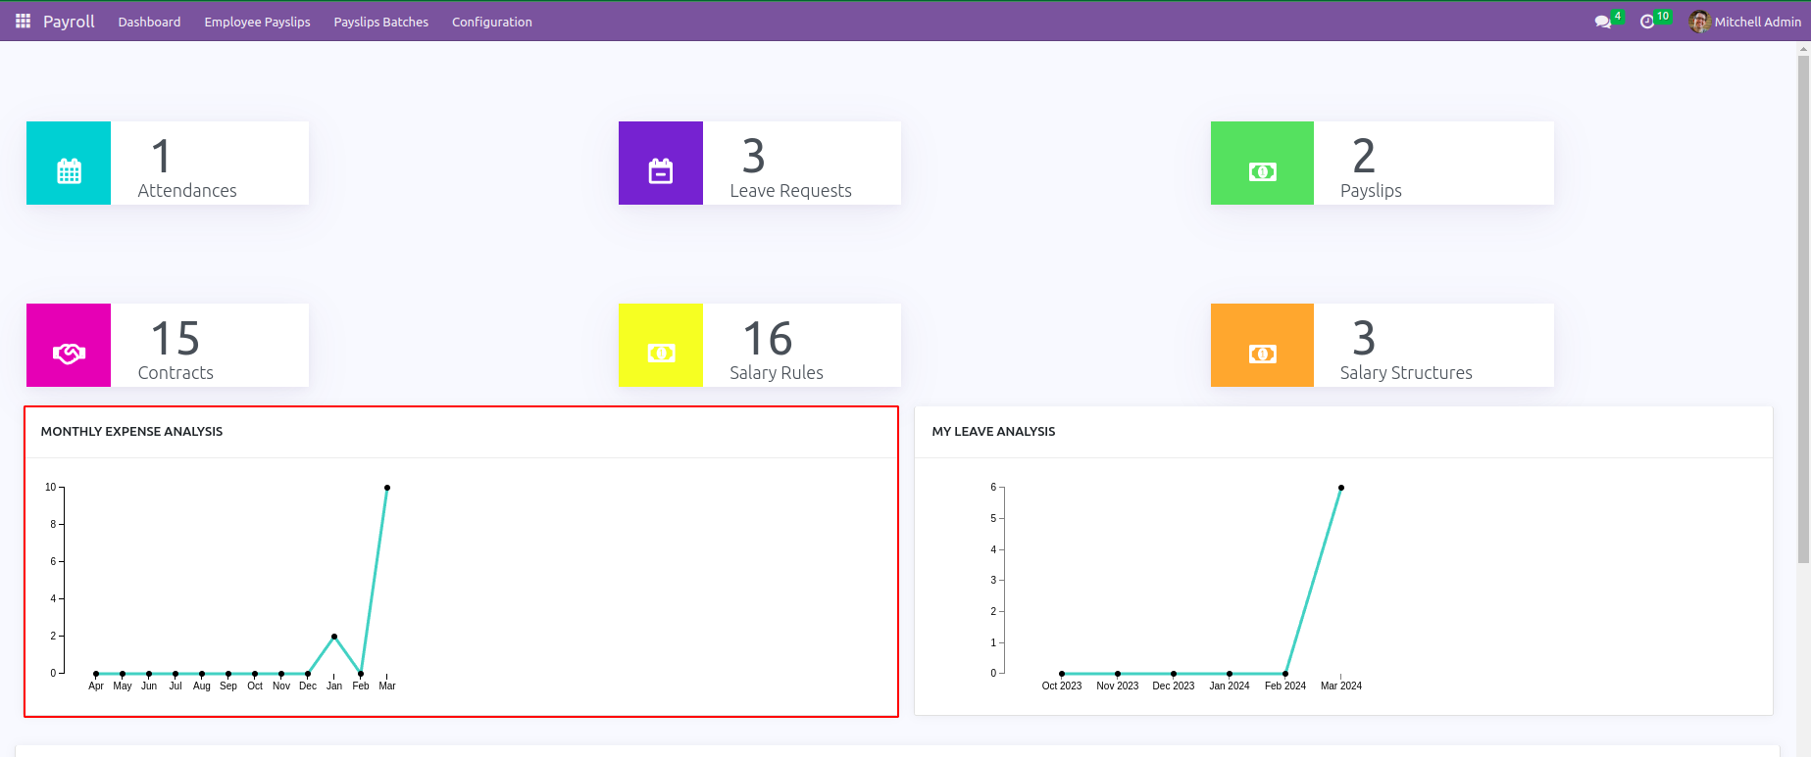Click the Salary Rules count number 16

pyautogui.click(x=768, y=339)
